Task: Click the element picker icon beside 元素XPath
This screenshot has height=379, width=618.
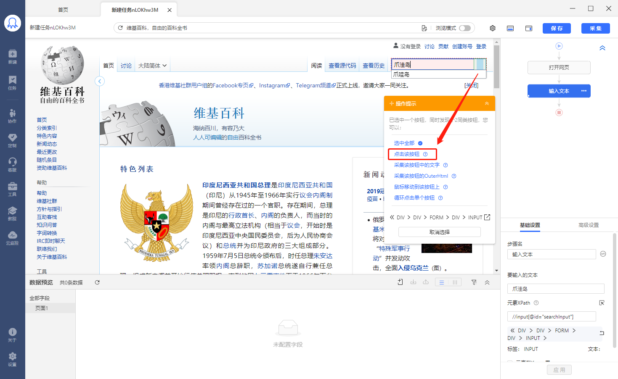Action: (x=602, y=303)
